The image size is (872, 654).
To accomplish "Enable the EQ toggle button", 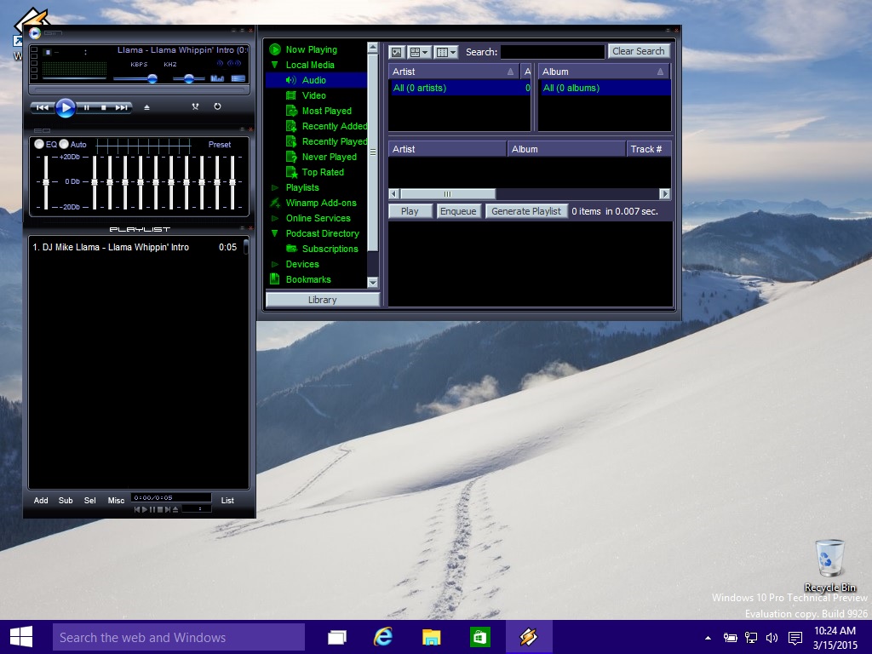I will (x=39, y=145).
